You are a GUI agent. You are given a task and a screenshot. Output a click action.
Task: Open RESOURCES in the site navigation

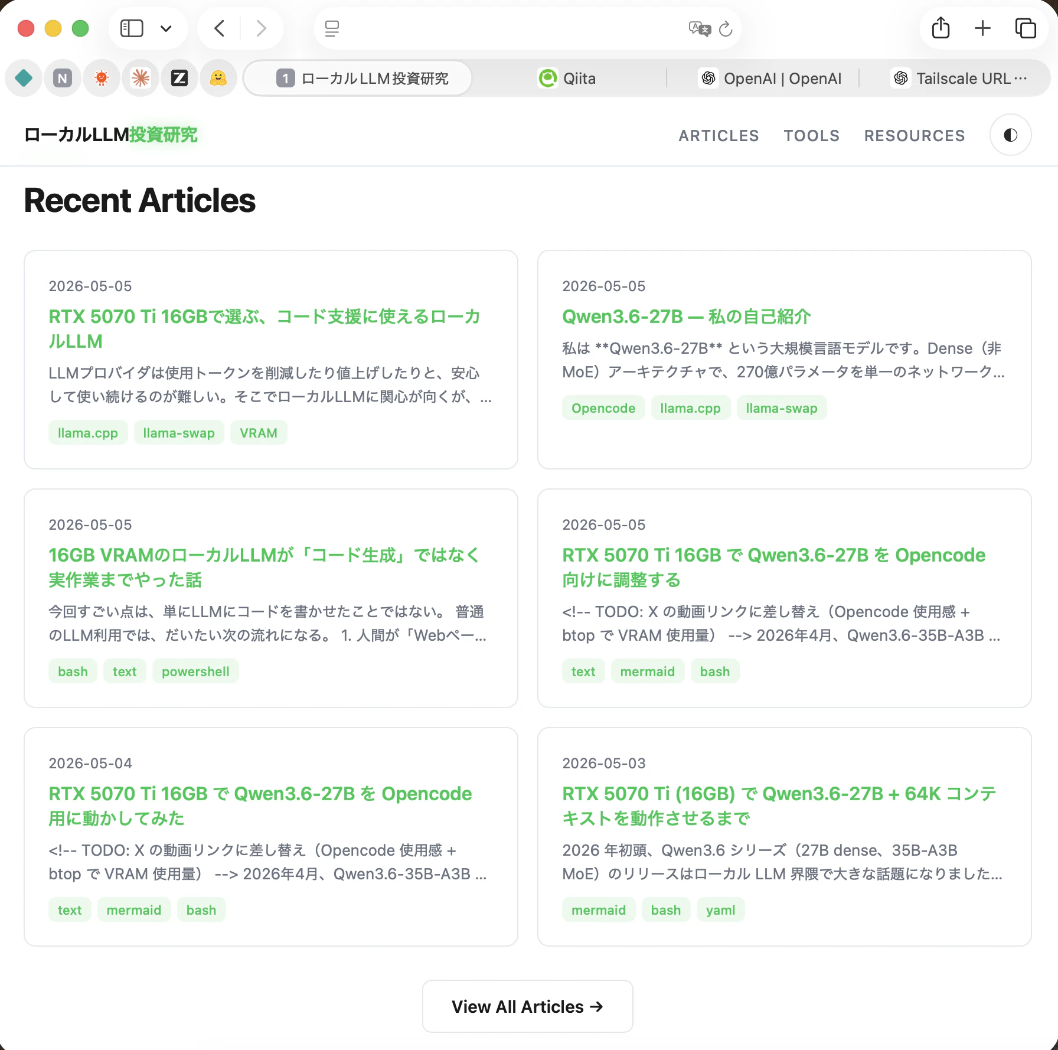click(x=915, y=136)
